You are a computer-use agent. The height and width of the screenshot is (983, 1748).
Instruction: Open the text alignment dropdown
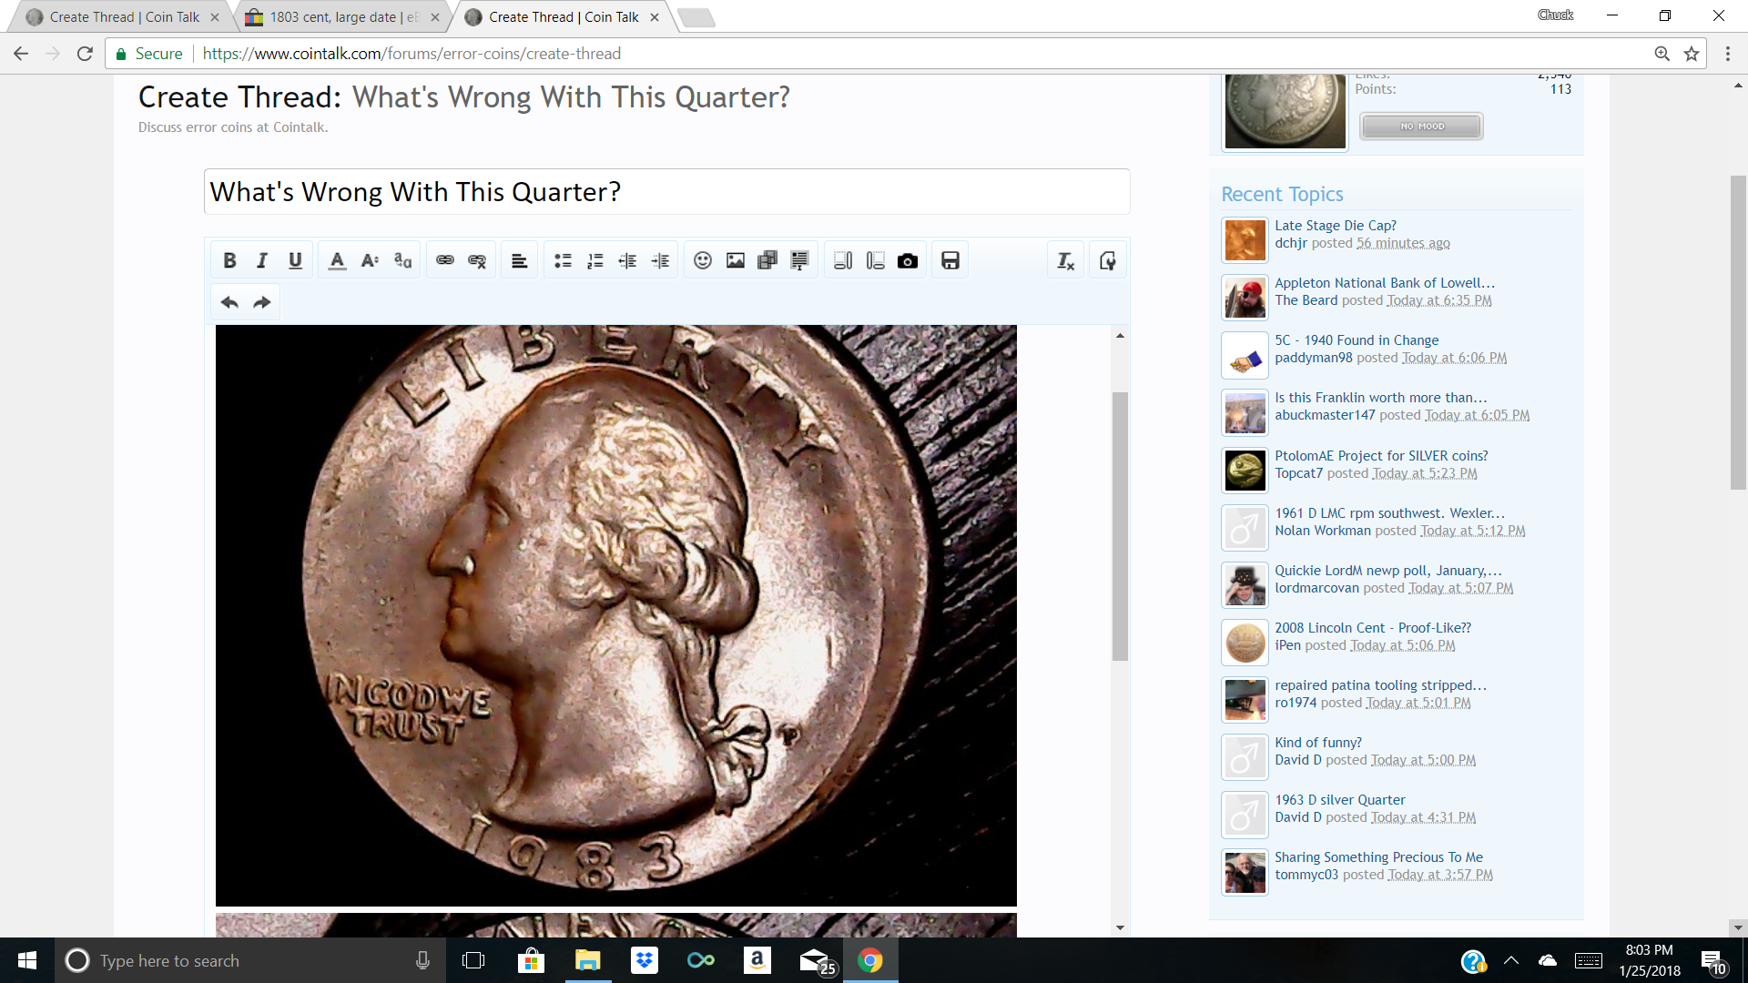[519, 261]
